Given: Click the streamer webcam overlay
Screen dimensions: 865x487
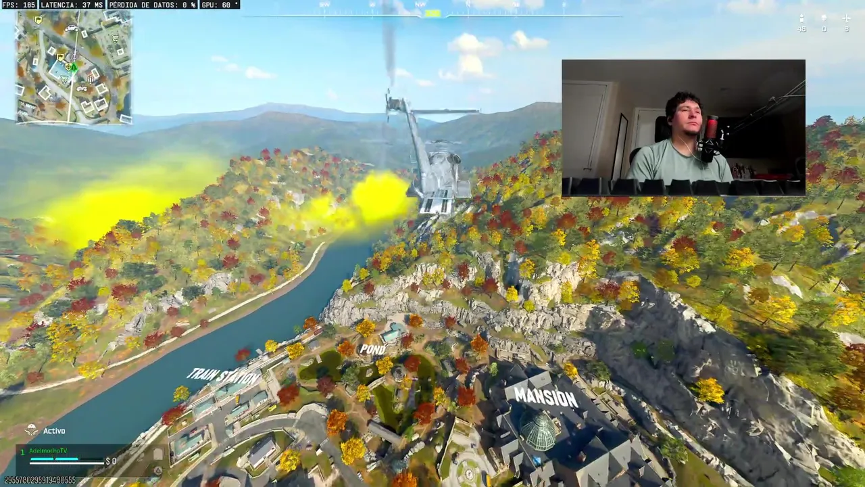Looking at the screenshot, I should (x=683, y=128).
